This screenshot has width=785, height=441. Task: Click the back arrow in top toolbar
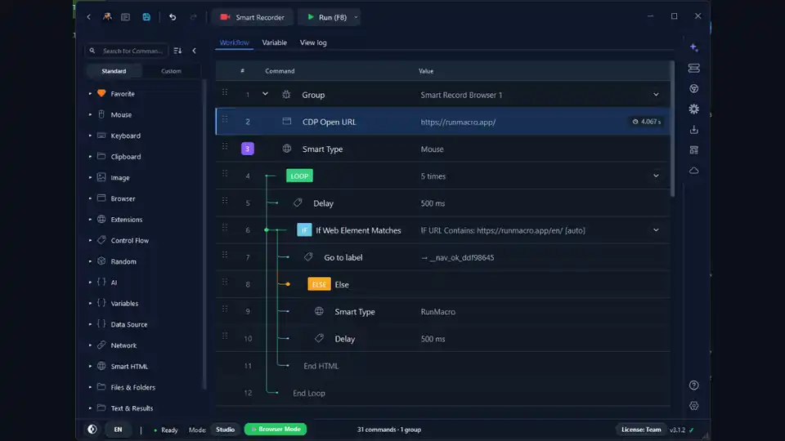coord(88,17)
